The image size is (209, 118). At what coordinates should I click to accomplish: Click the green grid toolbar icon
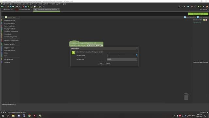click(28, 7)
